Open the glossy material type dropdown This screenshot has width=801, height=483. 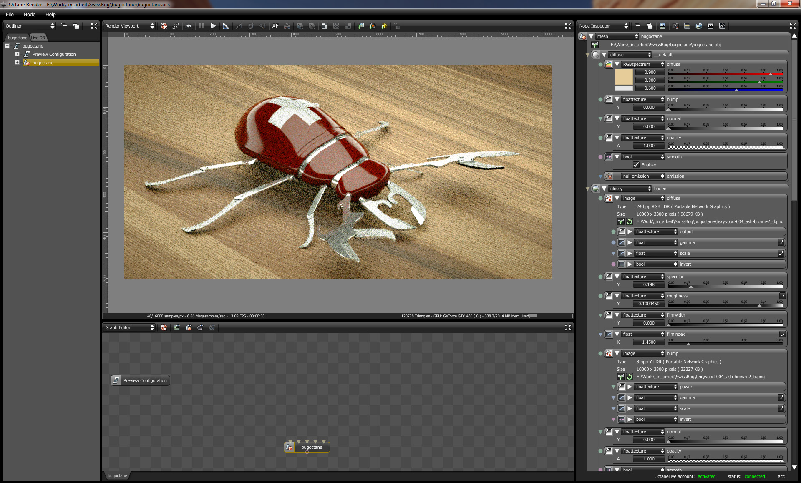pyautogui.click(x=630, y=189)
